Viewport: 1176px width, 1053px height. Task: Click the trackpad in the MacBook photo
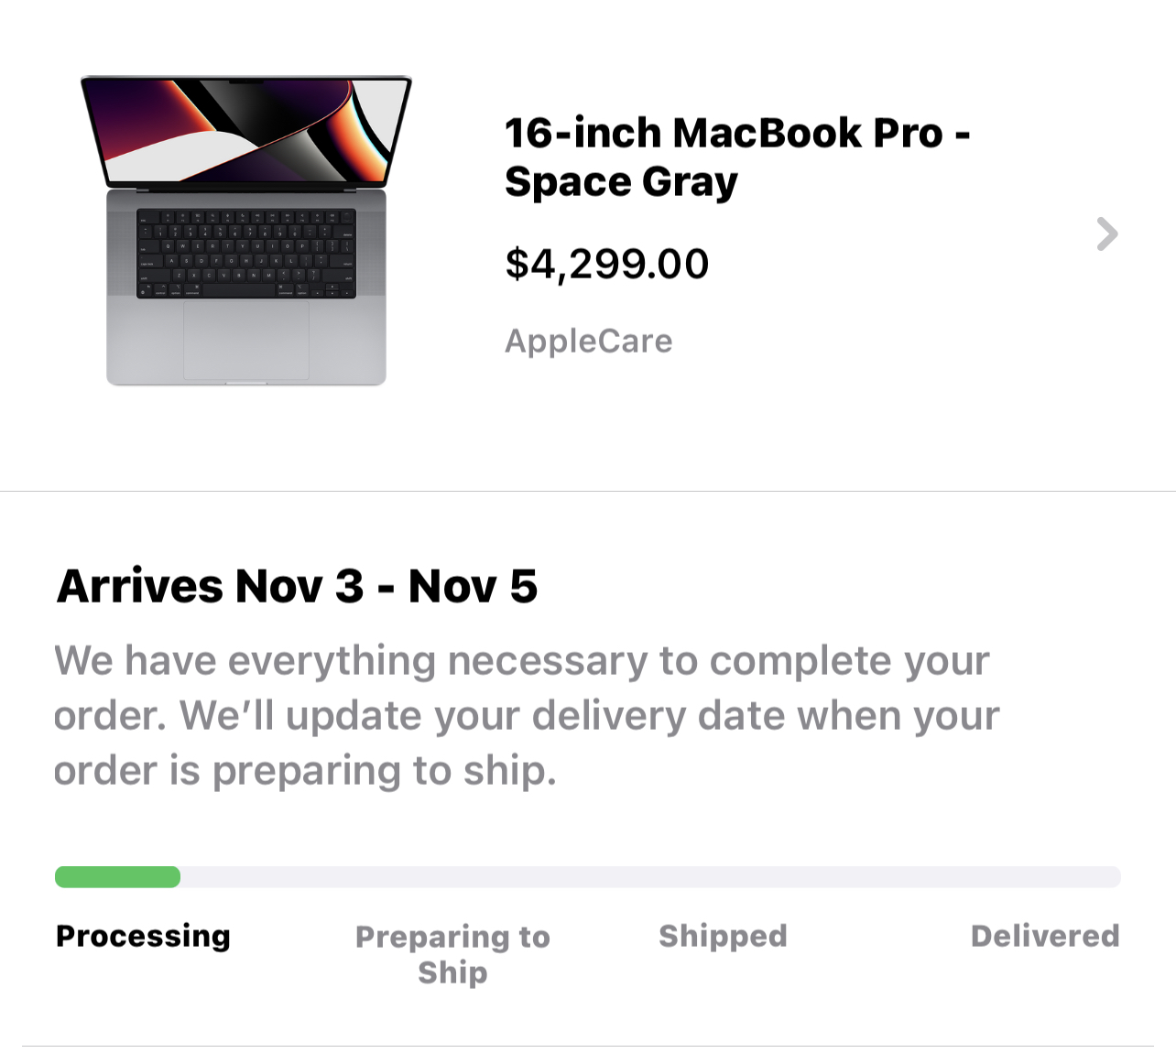pyautogui.click(x=246, y=339)
